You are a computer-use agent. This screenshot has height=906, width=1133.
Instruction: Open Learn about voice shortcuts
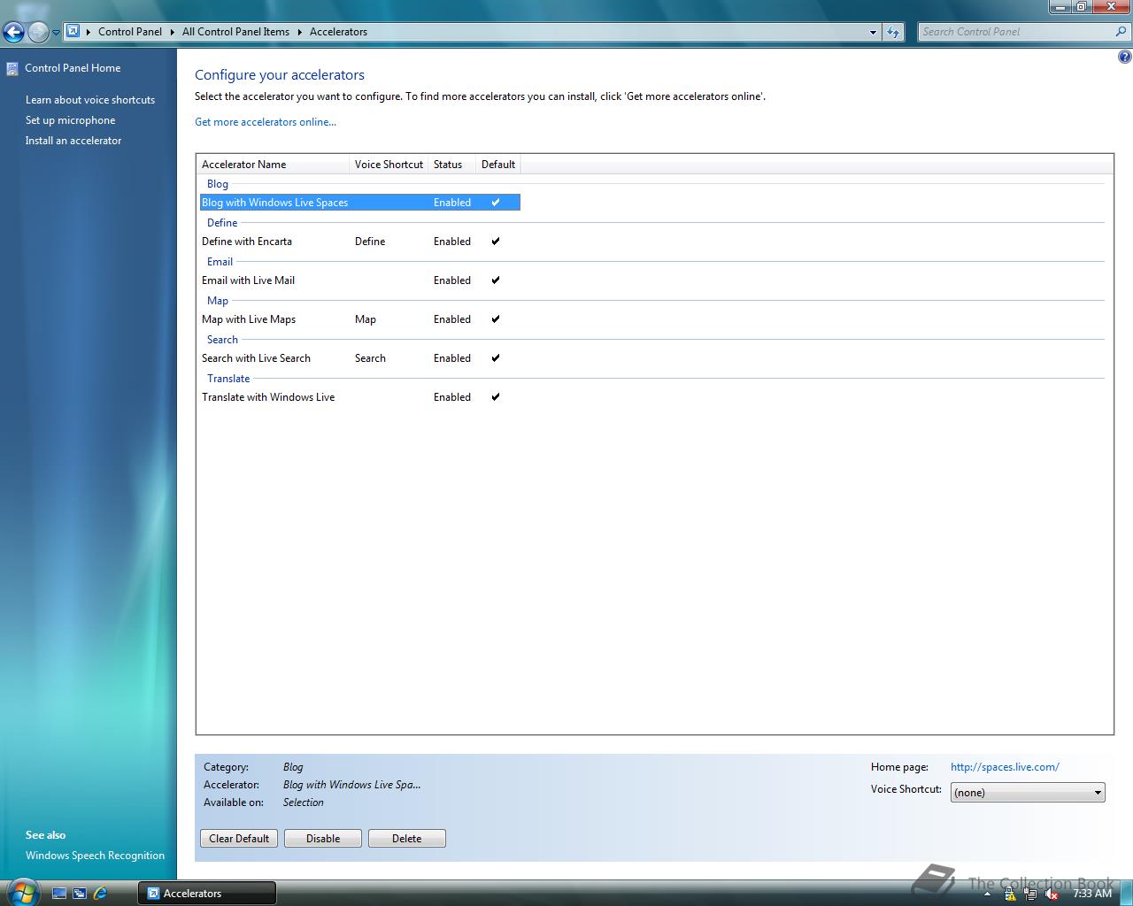pyautogui.click(x=90, y=100)
